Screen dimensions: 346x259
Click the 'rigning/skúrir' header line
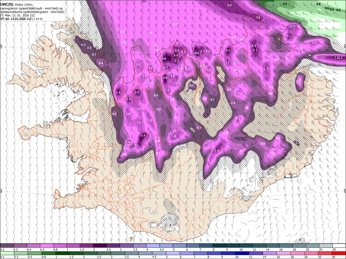pyautogui.click(x=31, y=8)
